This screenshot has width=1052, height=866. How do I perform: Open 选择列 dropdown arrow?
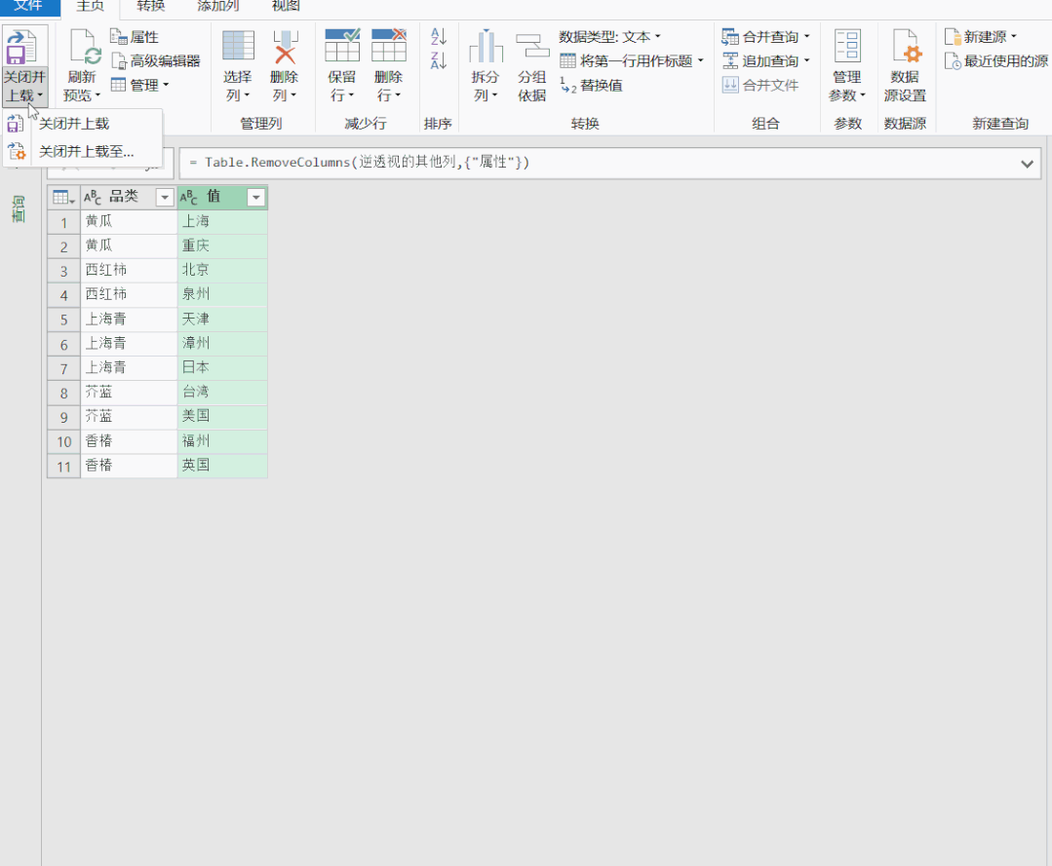click(247, 95)
